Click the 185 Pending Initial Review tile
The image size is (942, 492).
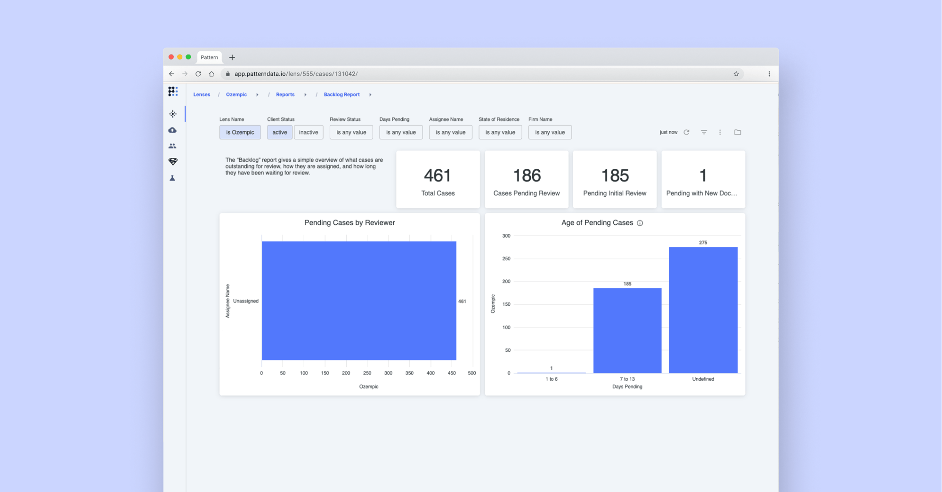(x=615, y=179)
